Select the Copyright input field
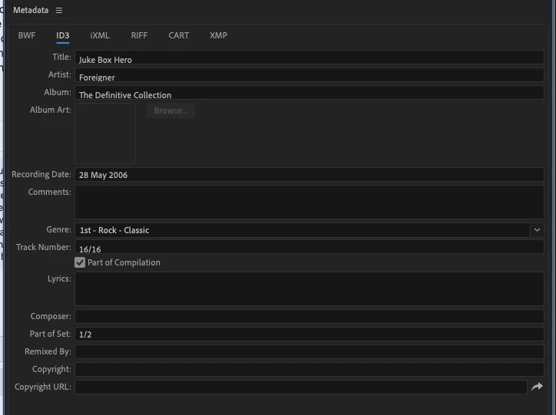Screen dimensions: 556x415 click(309, 369)
